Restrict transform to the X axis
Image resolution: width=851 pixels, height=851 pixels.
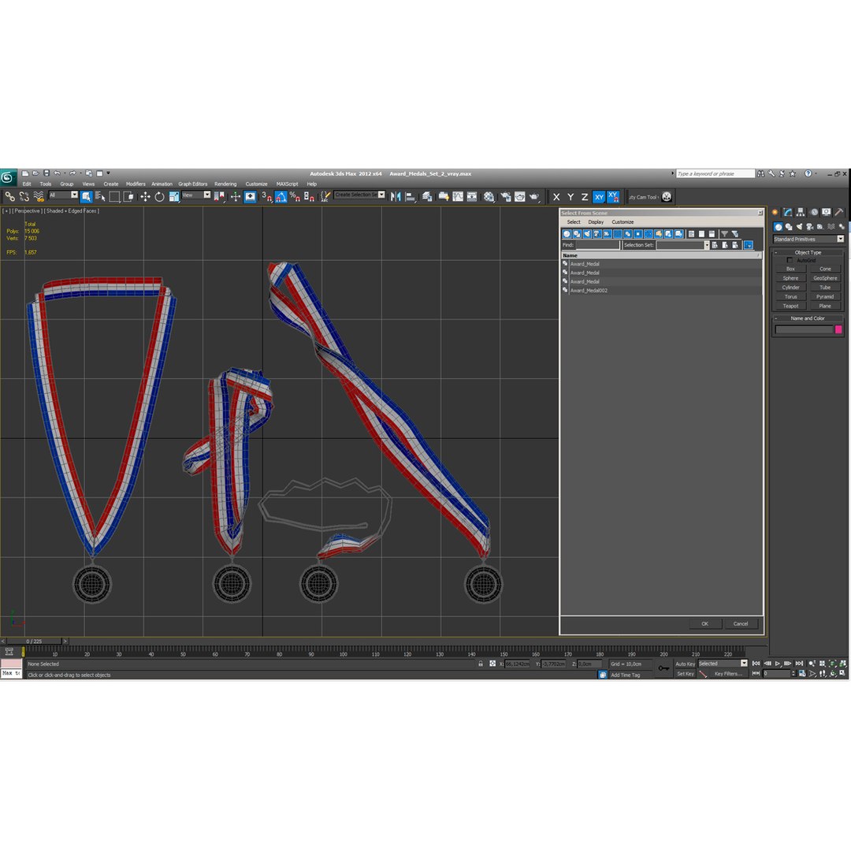[x=556, y=197]
